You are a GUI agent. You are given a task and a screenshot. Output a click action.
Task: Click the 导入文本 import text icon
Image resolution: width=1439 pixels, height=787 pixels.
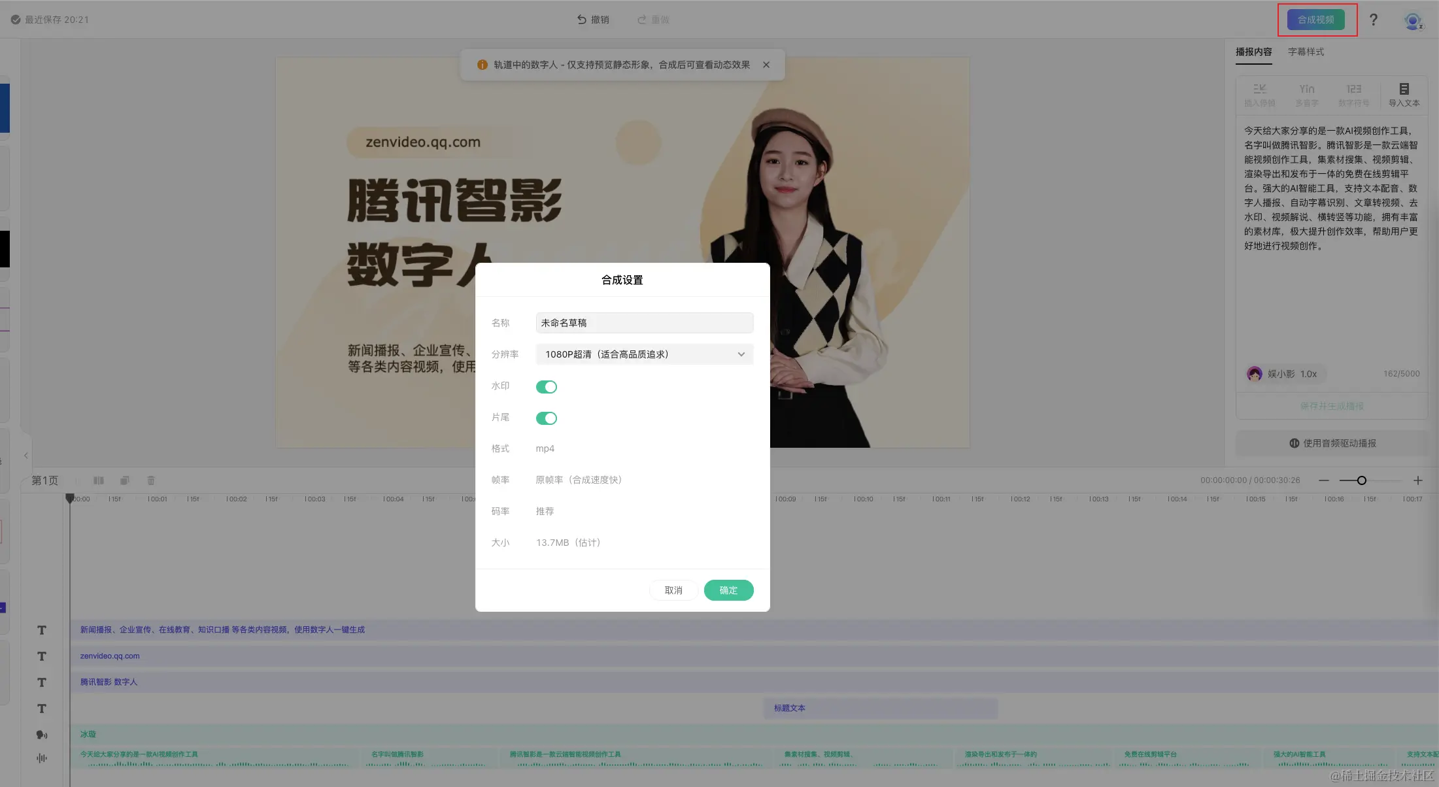pyautogui.click(x=1404, y=95)
